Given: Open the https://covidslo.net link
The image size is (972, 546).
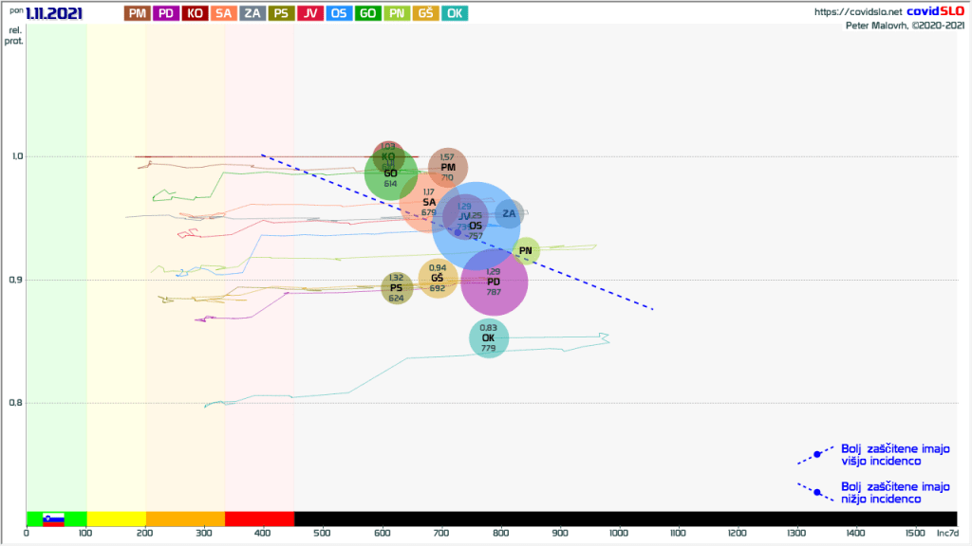Looking at the screenshot, I should tap(851, 12).
